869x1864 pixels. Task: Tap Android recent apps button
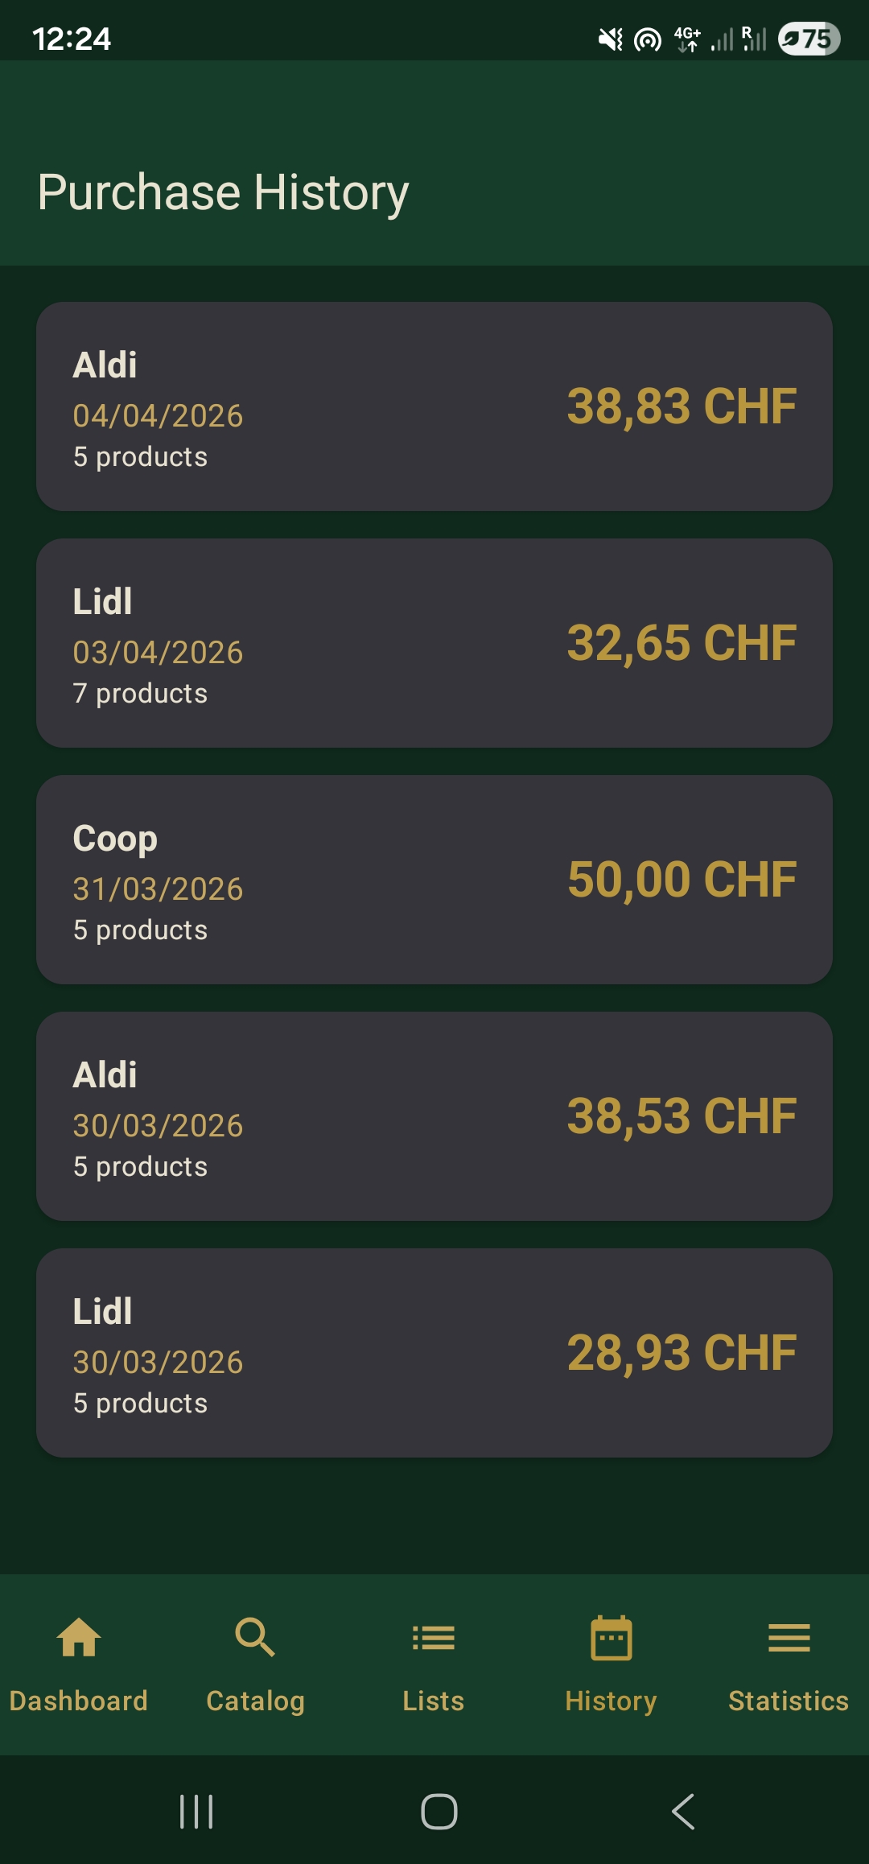click(x=196, y=1812)
